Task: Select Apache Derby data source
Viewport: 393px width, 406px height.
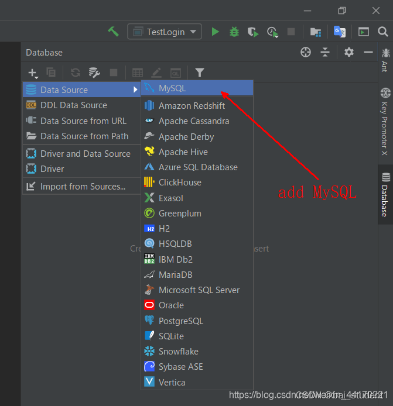Action: point(197,136)
